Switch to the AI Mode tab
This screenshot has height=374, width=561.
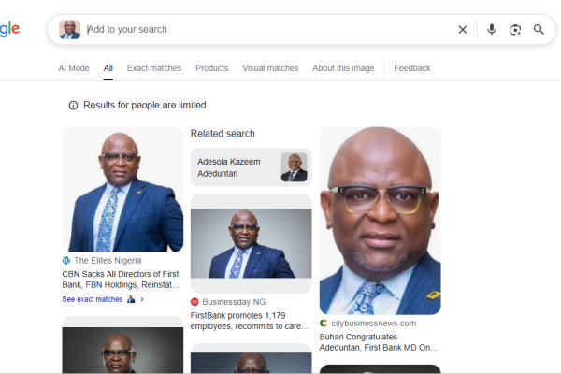[x=74, y=68]
